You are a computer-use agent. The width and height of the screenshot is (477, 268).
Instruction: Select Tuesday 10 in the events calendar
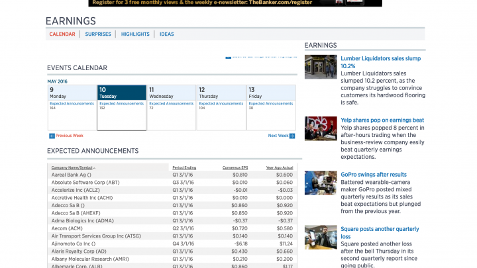(x=122, y=93)
